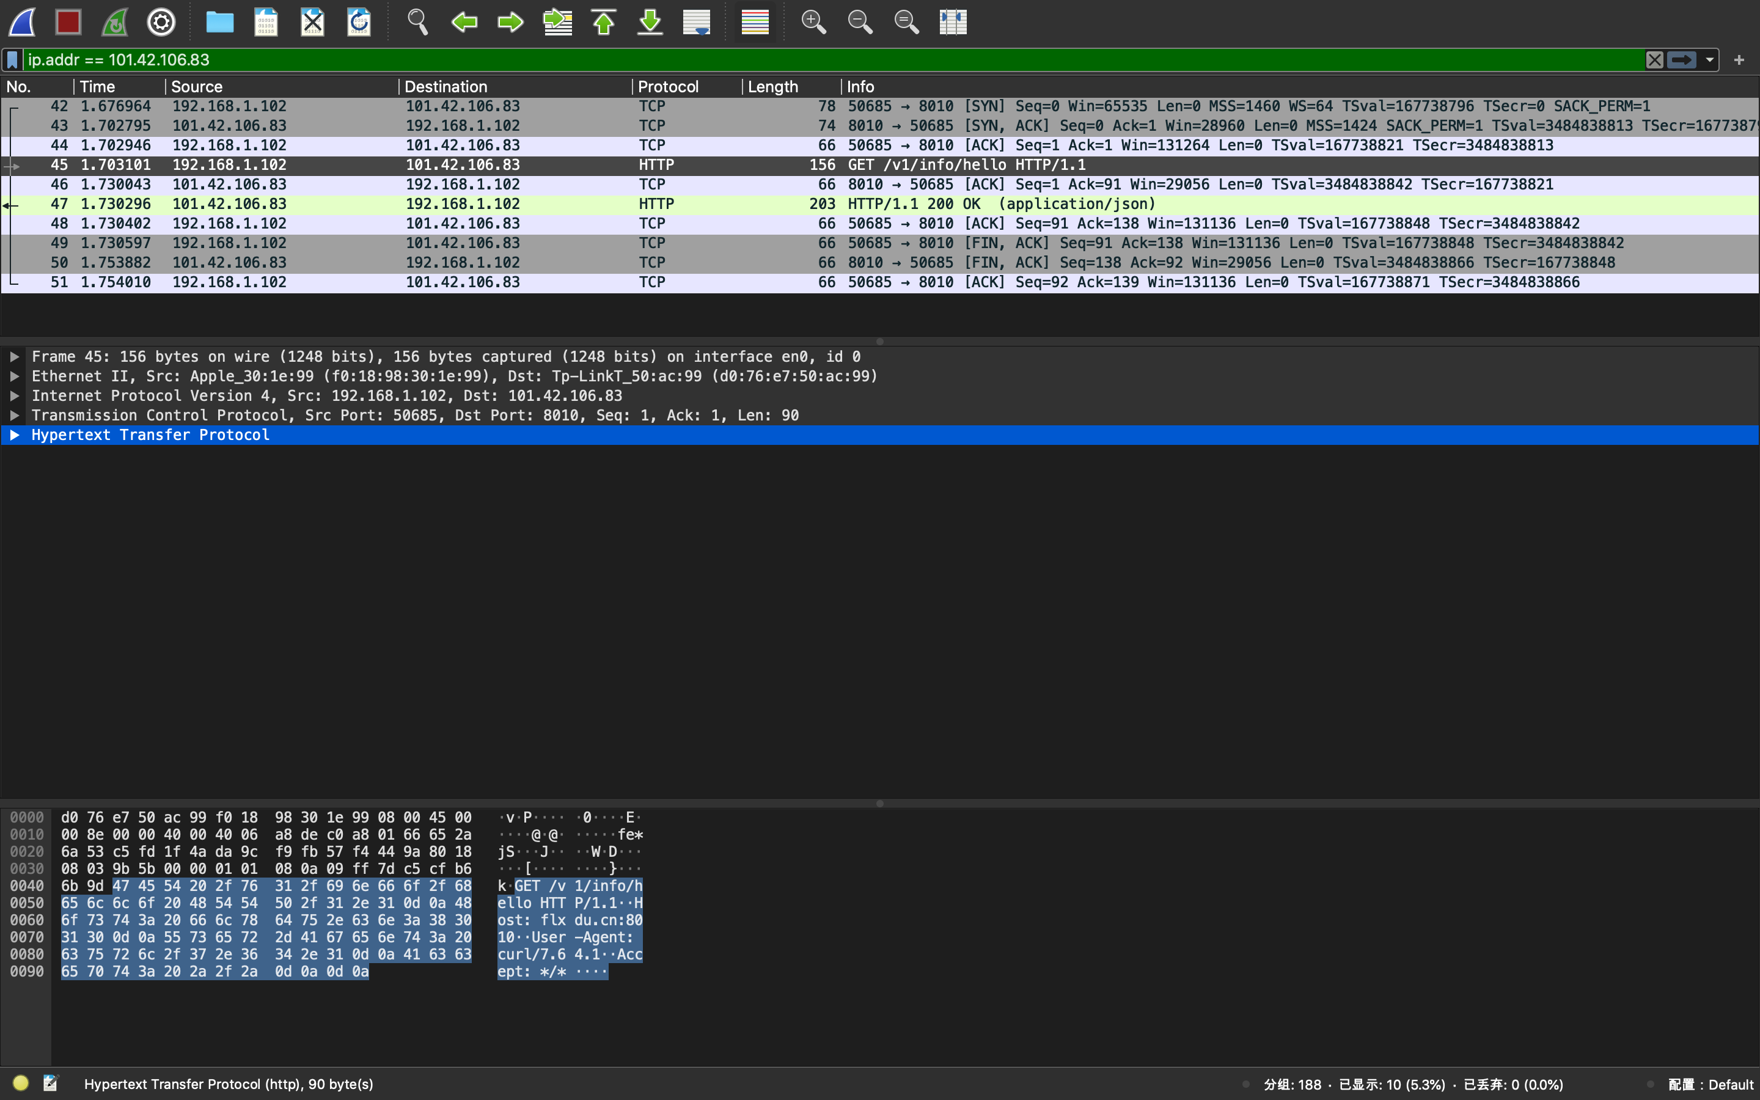This screenshot has height=1100, width=1760.
Task: Open display filter bookmarks
Action: [12, 60]
